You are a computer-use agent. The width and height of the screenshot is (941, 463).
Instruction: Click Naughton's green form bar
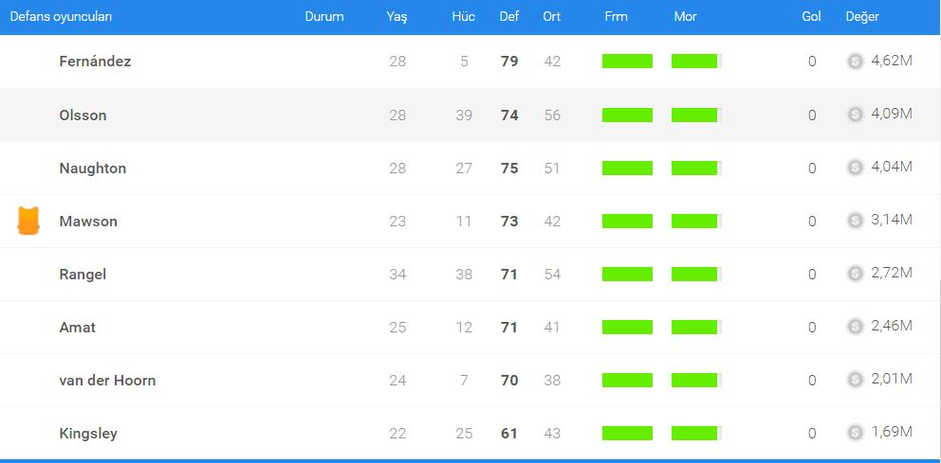click(627, 168)
